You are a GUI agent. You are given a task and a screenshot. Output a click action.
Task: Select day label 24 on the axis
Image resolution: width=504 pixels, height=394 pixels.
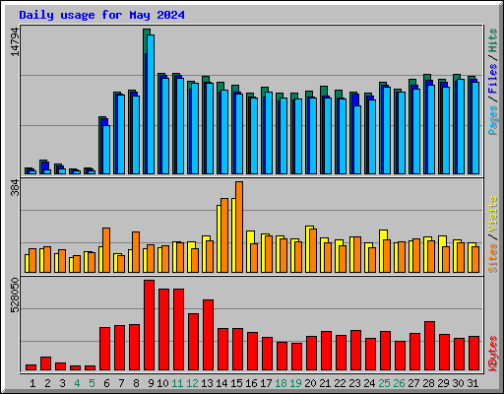369,383
